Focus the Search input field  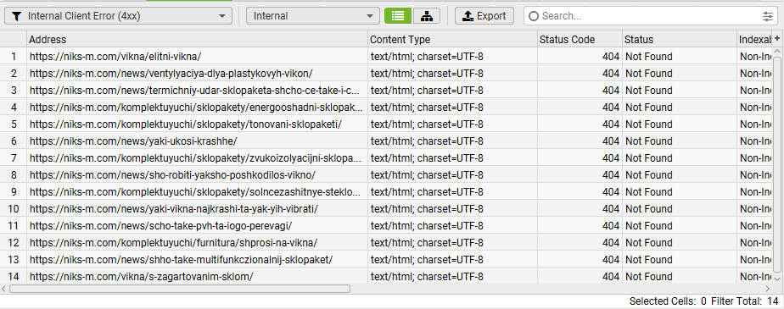650,16
